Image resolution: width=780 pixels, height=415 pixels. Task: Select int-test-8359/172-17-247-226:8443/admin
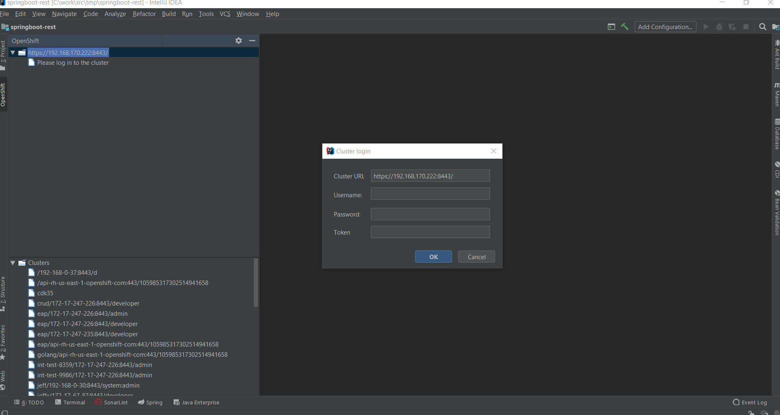94,365
